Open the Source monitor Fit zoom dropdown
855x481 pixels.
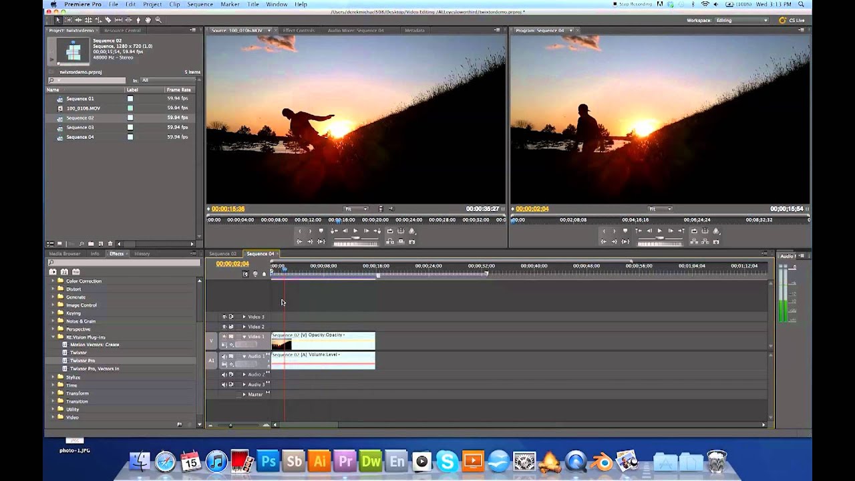pyautogui.click(x=357, y=209)
